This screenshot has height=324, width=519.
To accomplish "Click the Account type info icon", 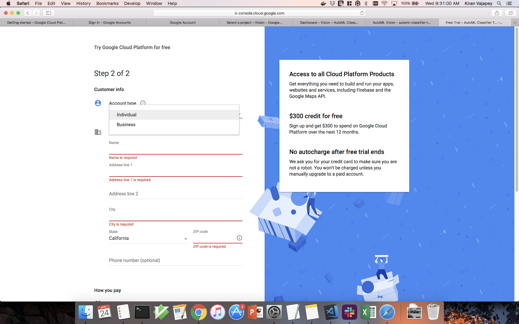I will [x=143, y=103].
